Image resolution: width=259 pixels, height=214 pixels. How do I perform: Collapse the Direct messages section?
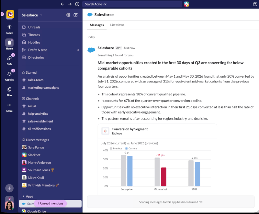tap(36, 140)
